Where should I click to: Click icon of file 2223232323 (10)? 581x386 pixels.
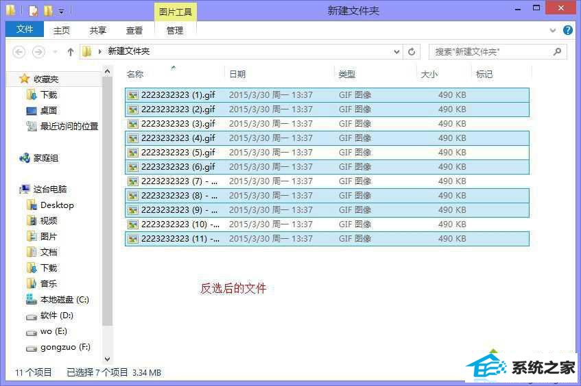132,224
